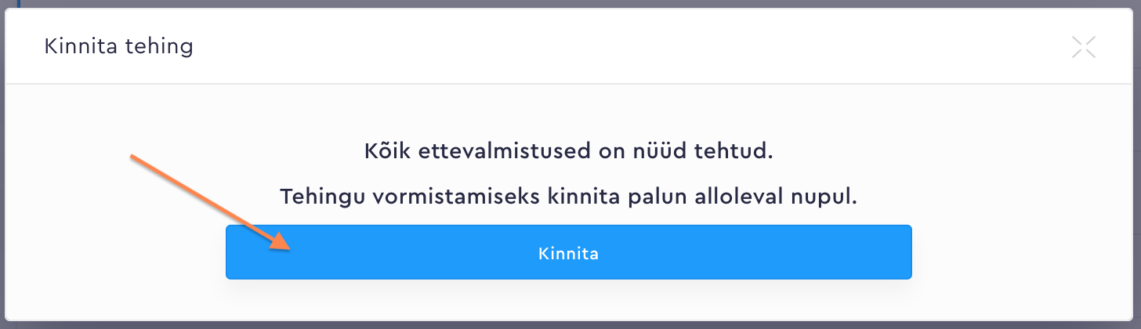Close the Kinnita tehing dialog
Screen dimensions: 1141x329
tap(1083, 47)
